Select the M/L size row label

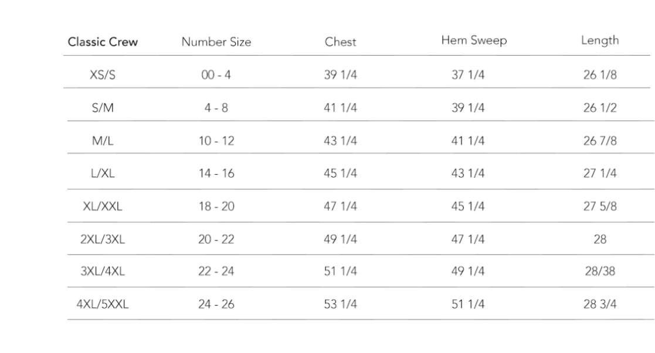click(103, 141)
